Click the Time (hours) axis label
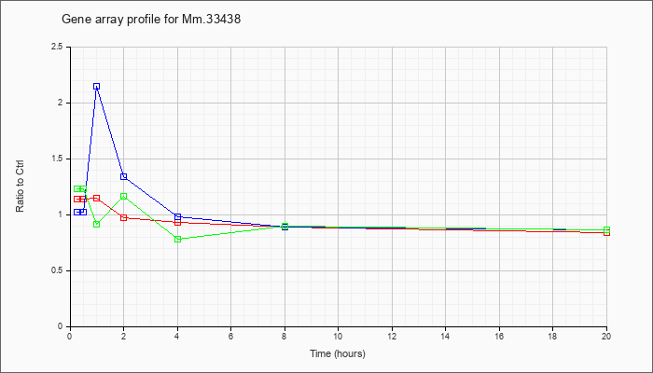653x373 pixels. 338,353
